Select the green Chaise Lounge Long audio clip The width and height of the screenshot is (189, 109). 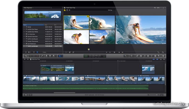pyautogui.click(x=86, y=87)
